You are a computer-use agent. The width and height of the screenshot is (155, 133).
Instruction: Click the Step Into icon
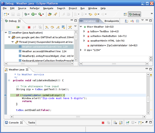pos(47,27)
